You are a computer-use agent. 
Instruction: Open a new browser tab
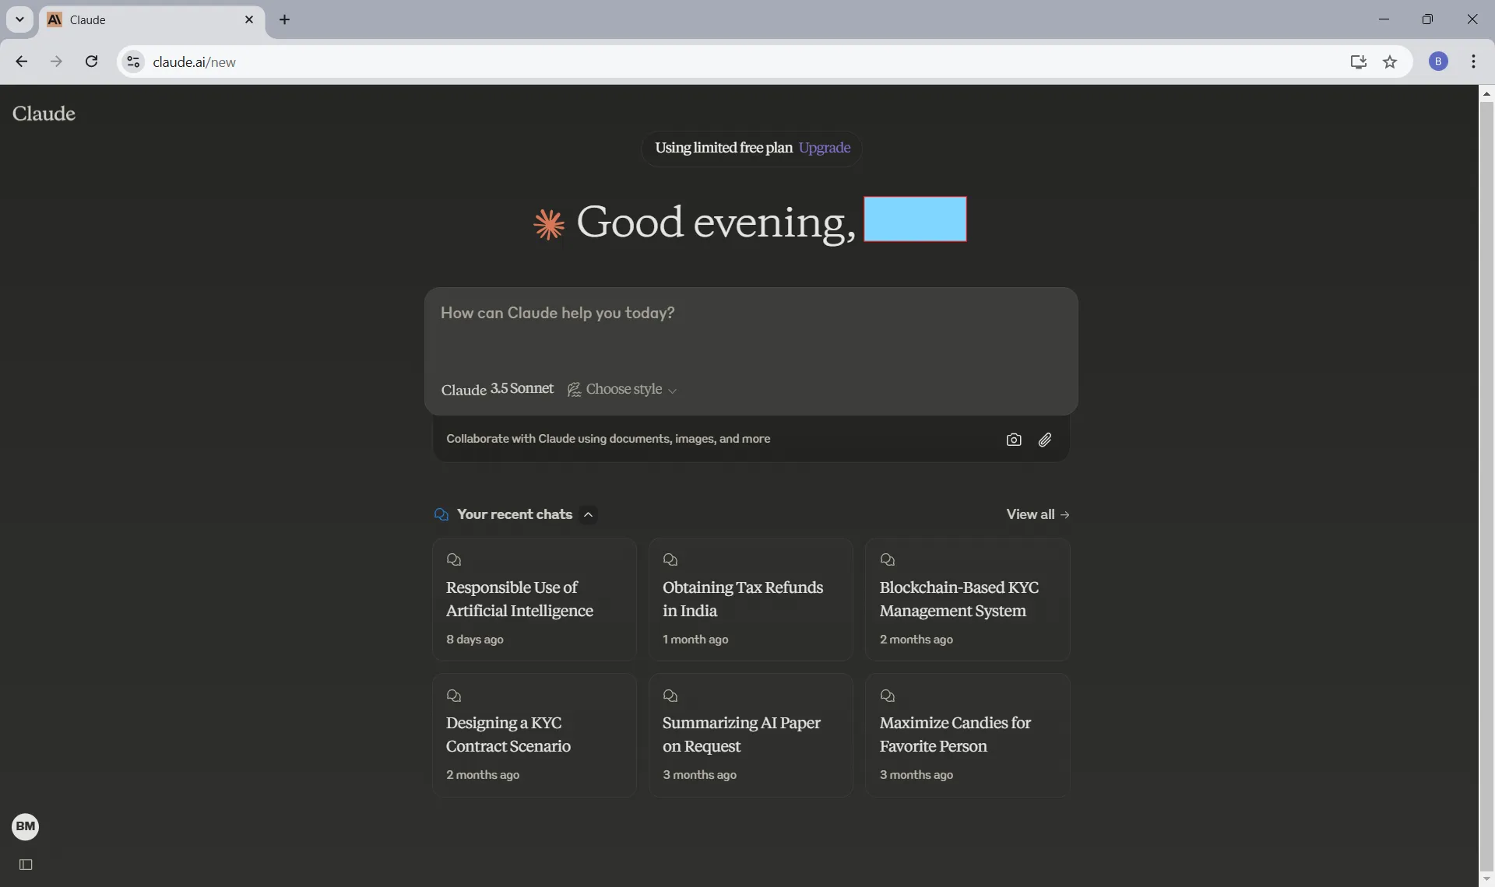pyautogui.click(x=284, y=19)
